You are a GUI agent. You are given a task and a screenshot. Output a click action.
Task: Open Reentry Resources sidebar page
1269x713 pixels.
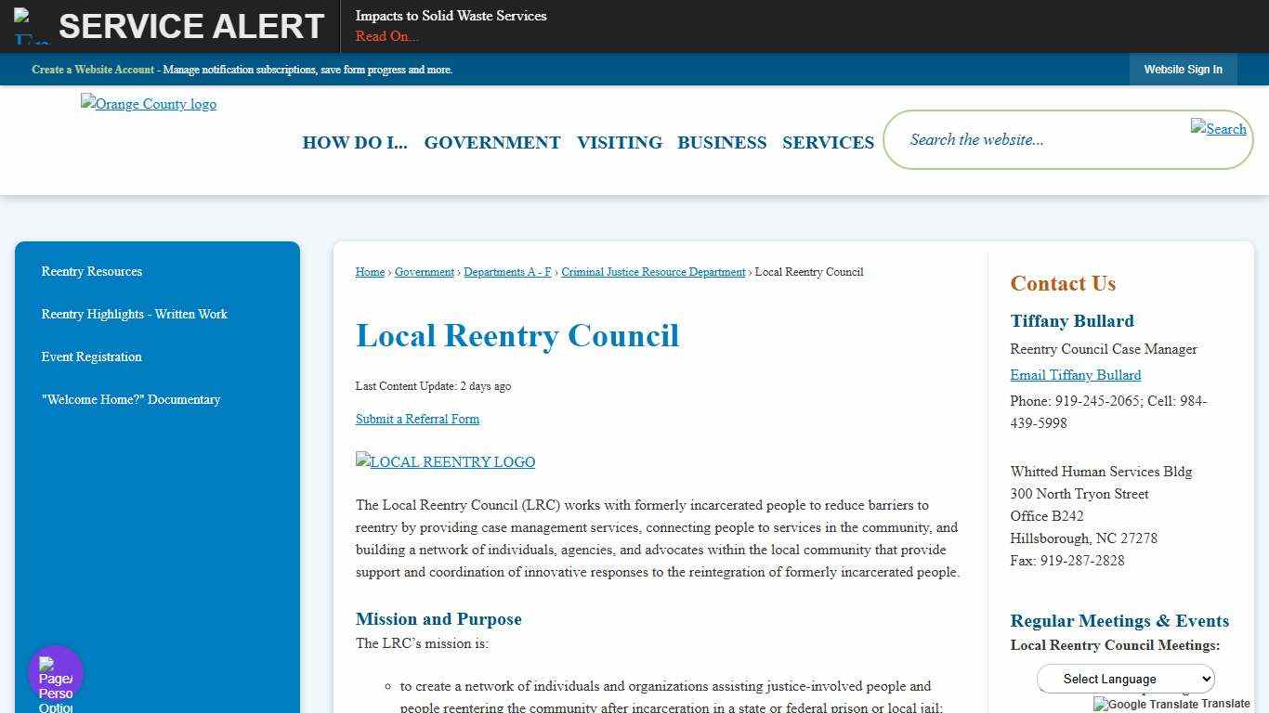tap(91, 271)
